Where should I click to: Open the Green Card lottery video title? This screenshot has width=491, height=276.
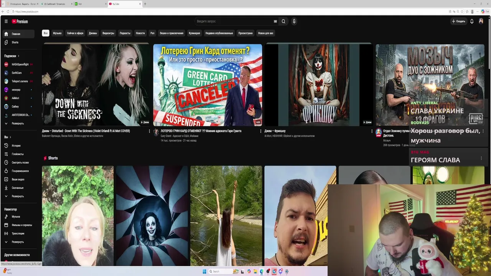pyautogui.click(x=201, y=131)
